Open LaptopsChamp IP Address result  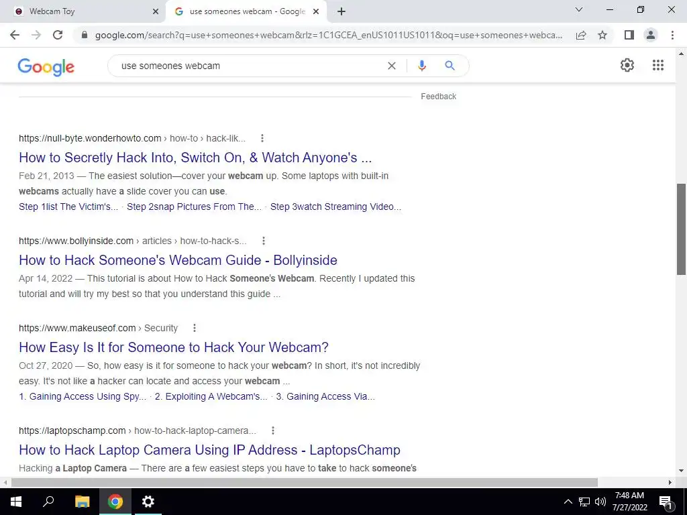[x=209, y=450]
